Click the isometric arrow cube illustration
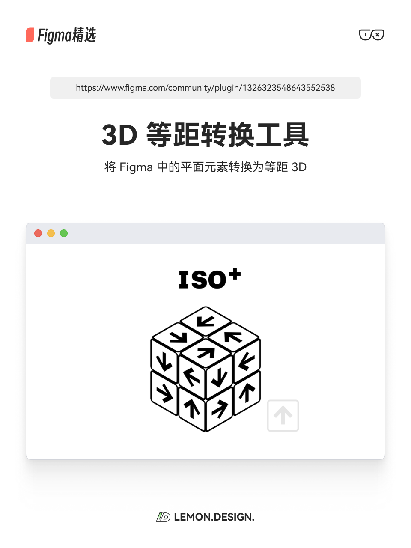The image size is (411, 548). tap(205, 369)
